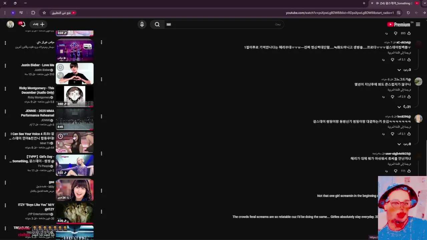Open action menu for the sC-ob2st comment
Screen dimensions: 427x240
tap(101, 42)
